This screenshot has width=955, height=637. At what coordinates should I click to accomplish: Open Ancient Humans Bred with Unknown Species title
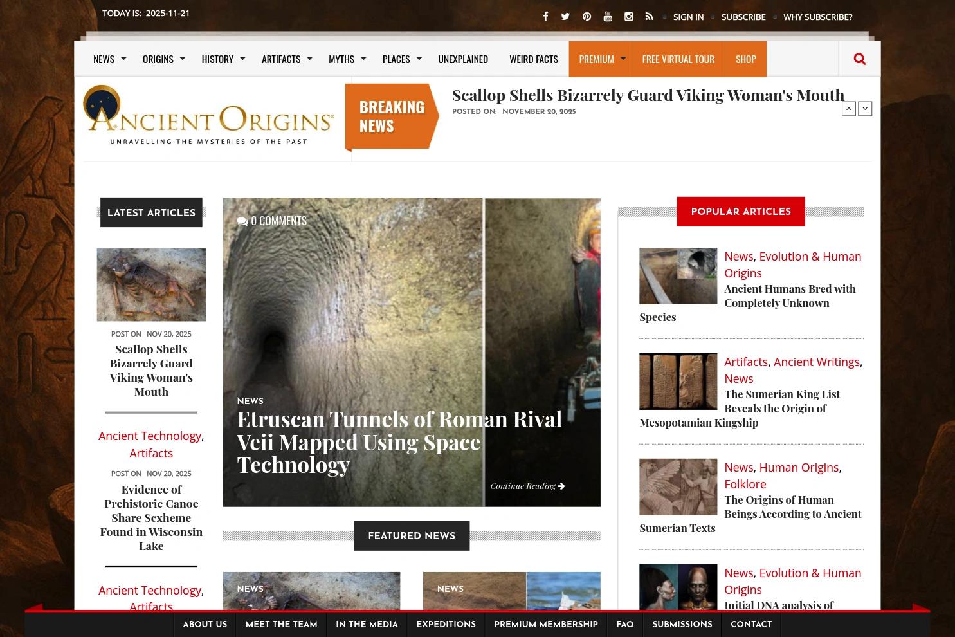(747, 303)
